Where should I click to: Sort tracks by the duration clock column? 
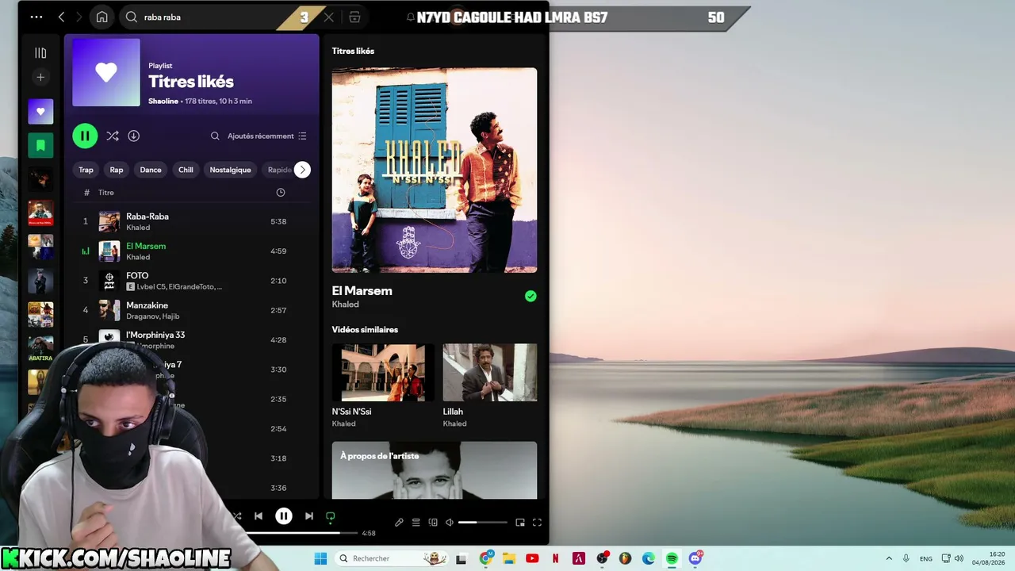tap(280, 193)
